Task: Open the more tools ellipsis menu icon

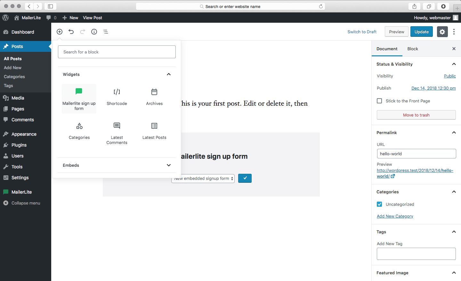Action: [454, 32]
